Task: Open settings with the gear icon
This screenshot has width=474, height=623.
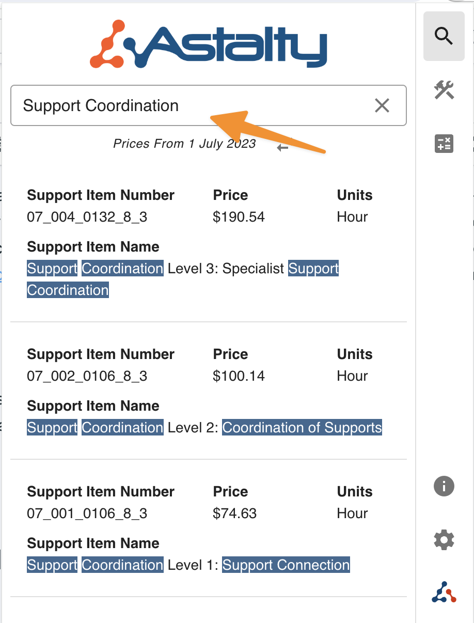Action: (x=444, y=540)
